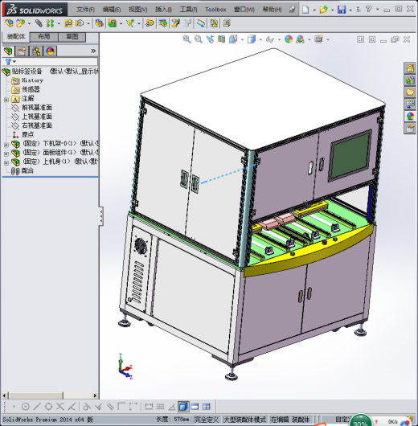Switch to the ConfigurationManager tab icon
418x426 pixels.
point(36,51)
